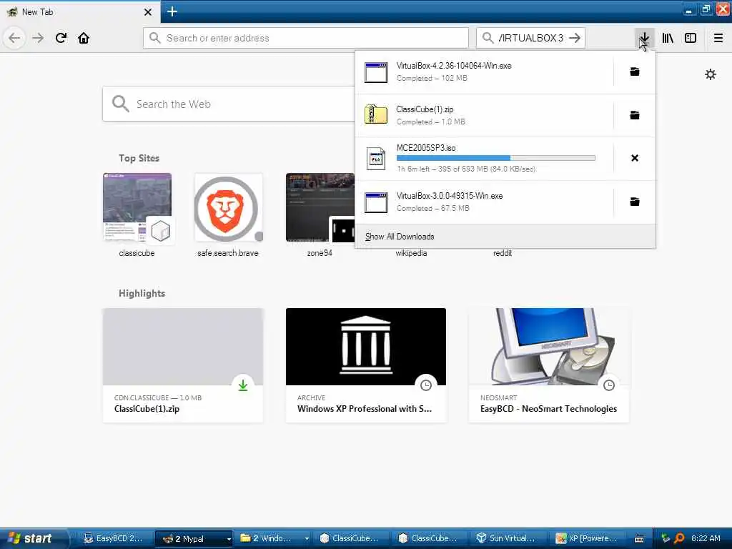Open new tab page settings gear
Screen dimensions: 732x549
click(x=710, y=74)
